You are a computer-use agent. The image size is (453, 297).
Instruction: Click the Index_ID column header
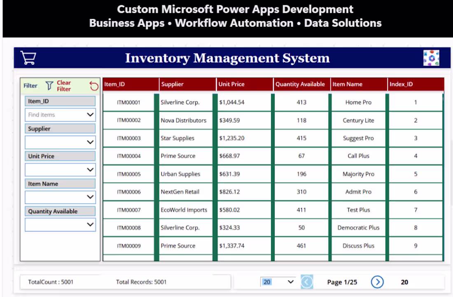[416, 84]
